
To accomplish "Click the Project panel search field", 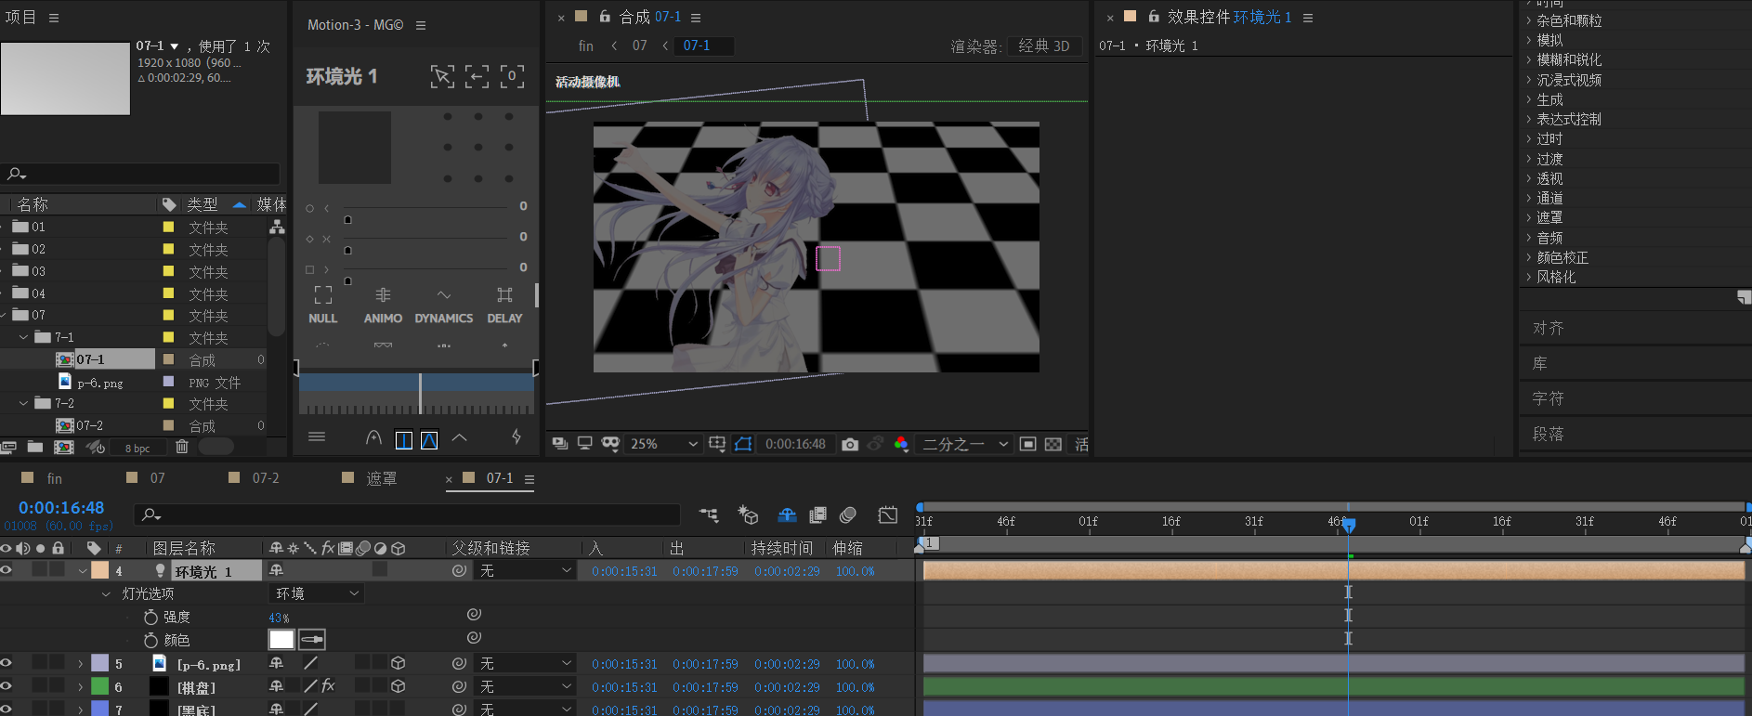I will pos(141,174).
